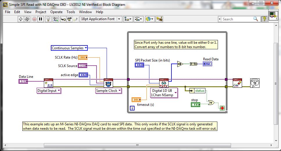Viewport: 281px width, 151px height.
Task: Click the horizontal scrollbar thumb
Action: 137,145
